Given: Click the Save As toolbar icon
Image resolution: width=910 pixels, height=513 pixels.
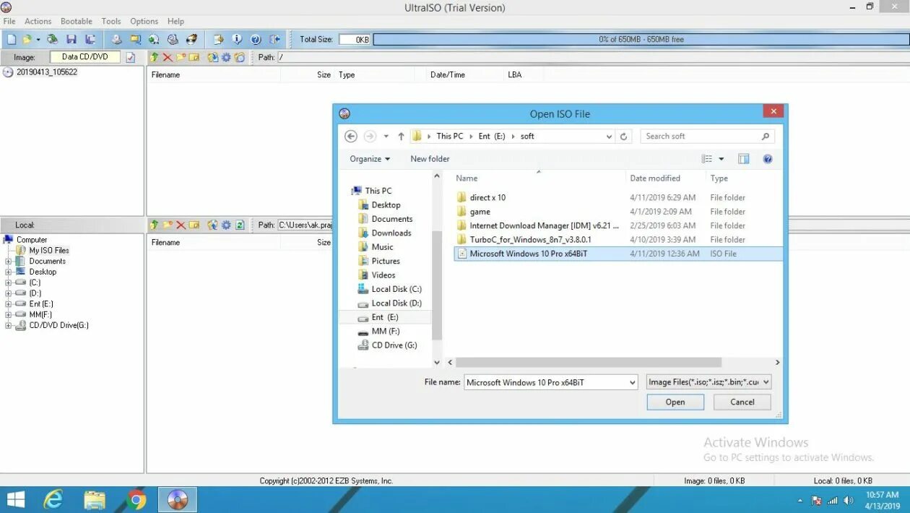Looking at the screenshot, I should point(90,39).
